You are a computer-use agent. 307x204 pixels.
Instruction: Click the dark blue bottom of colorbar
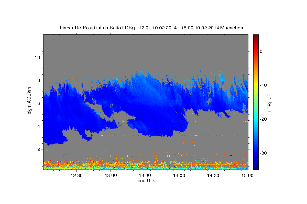pyautogui.click(x=256, y=168)
